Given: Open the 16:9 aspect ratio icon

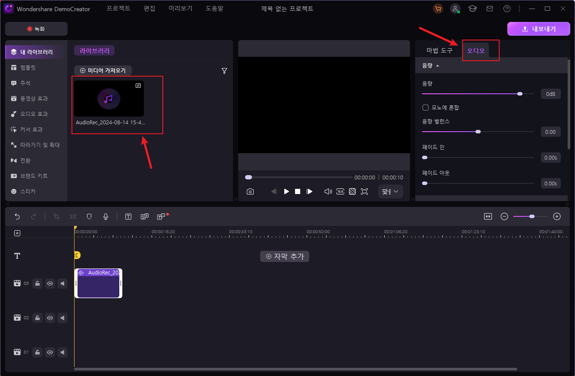Looking at the screenshot, I should click(340, 191).
